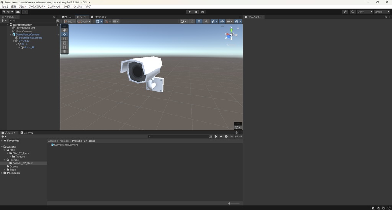Open the ゲームオブジェクト menu
This screenshot has height=210, width=392.
click(x=37, y=6)
